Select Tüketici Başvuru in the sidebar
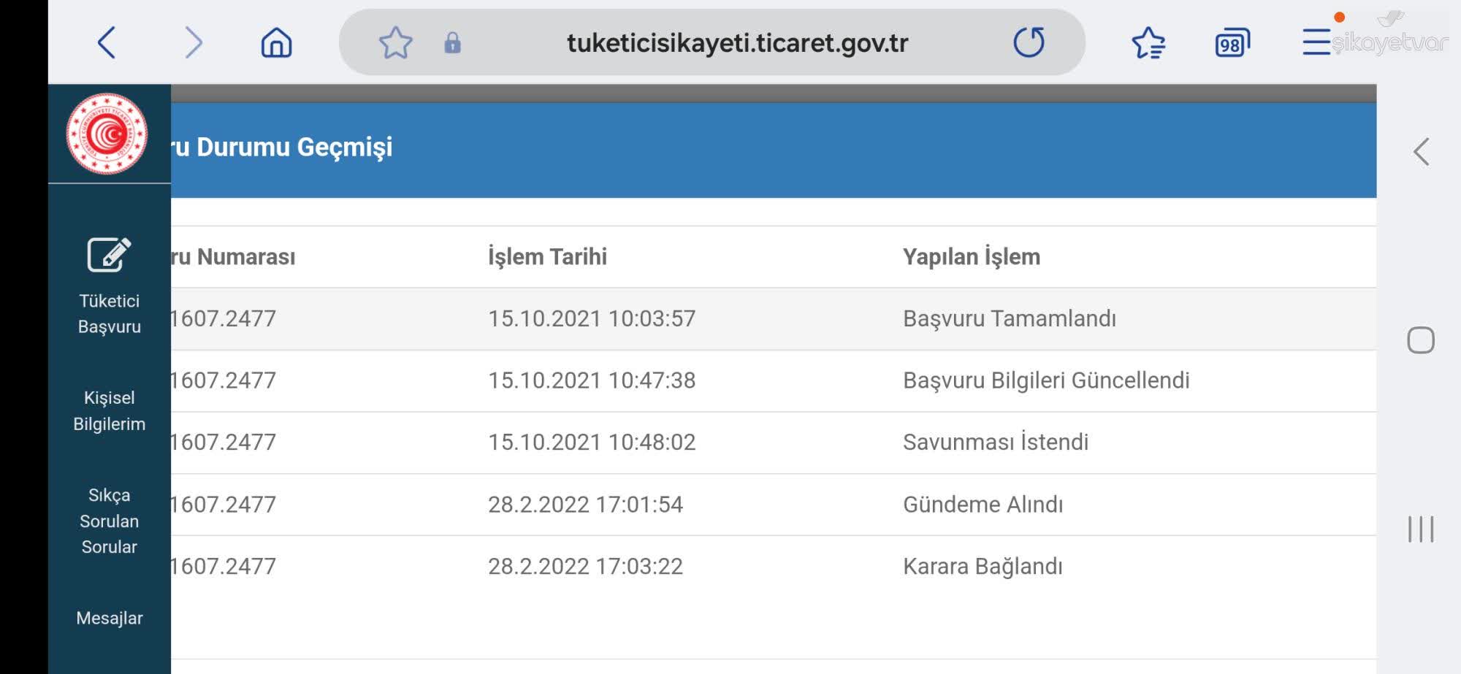 pos(109,314)
